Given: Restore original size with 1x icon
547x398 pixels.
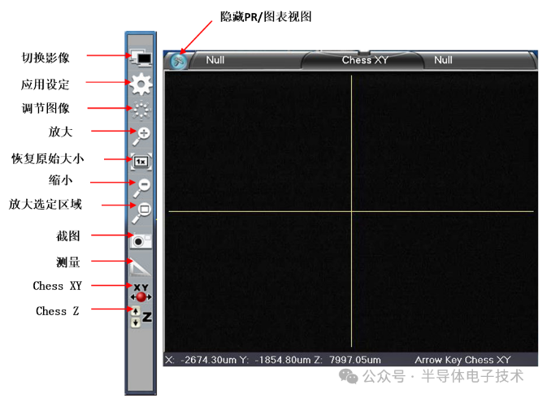Looking at the screenshot, I should click(141, 162).
